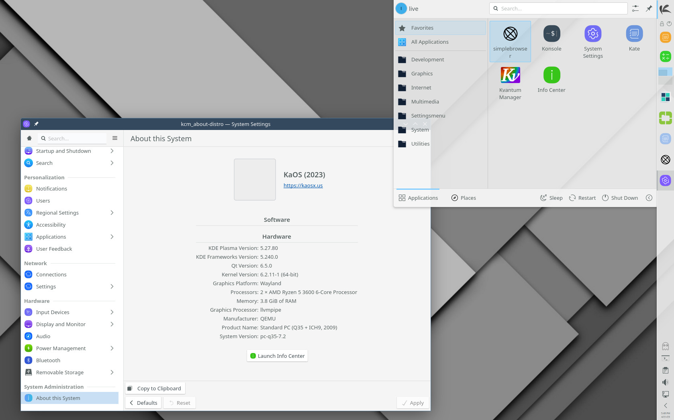Select Favorites in launcher sidebar
This screenshot has width=674, height=420.
441,28
